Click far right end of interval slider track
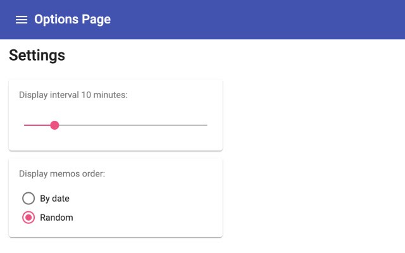 (x=206, y=125)
